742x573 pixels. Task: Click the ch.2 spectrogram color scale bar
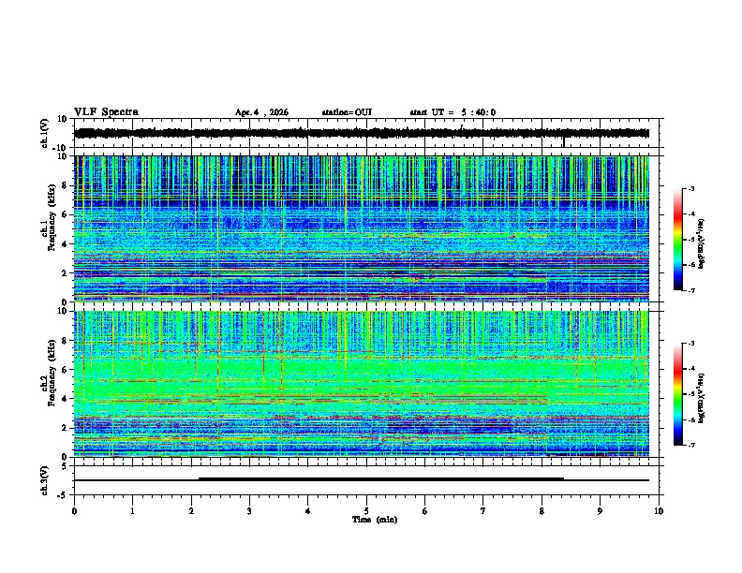tap(678, 394)
